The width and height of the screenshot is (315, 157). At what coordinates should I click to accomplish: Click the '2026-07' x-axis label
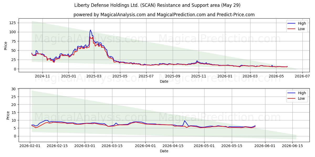point(302,76)
